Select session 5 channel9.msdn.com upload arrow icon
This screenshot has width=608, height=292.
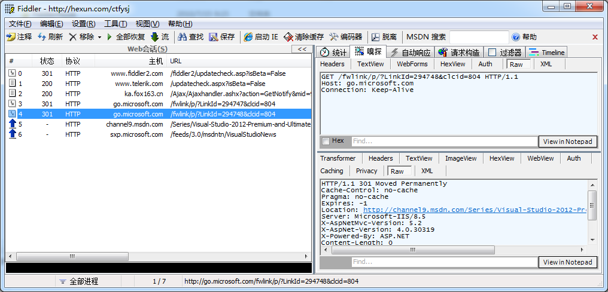13,124
